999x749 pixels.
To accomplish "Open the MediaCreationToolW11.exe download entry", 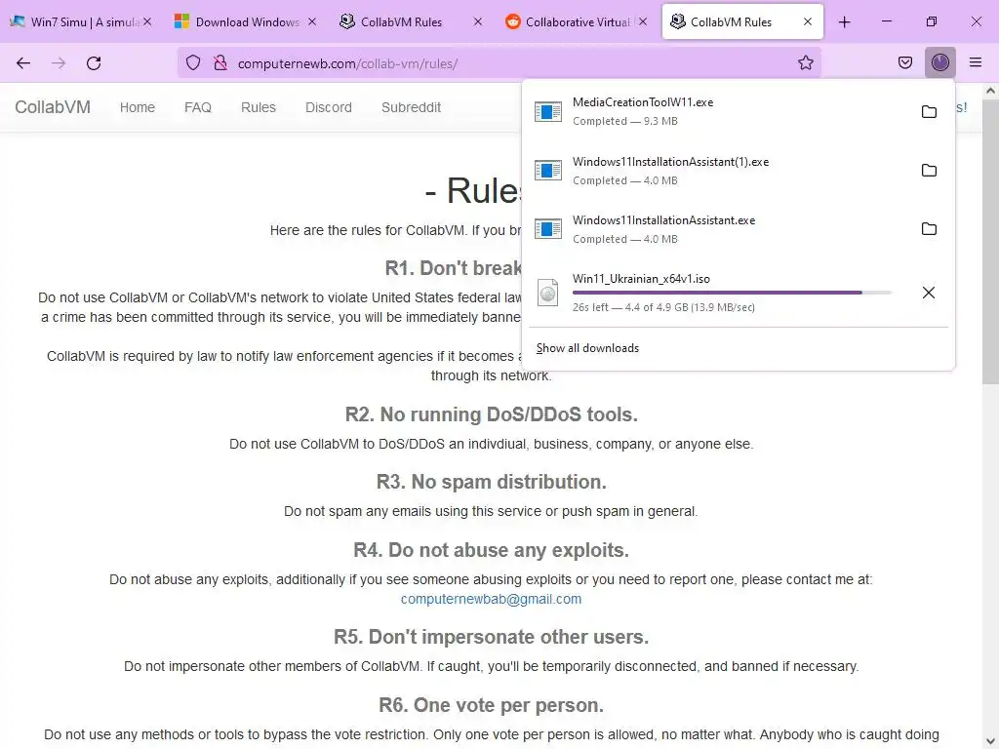I will coord(738,111).
